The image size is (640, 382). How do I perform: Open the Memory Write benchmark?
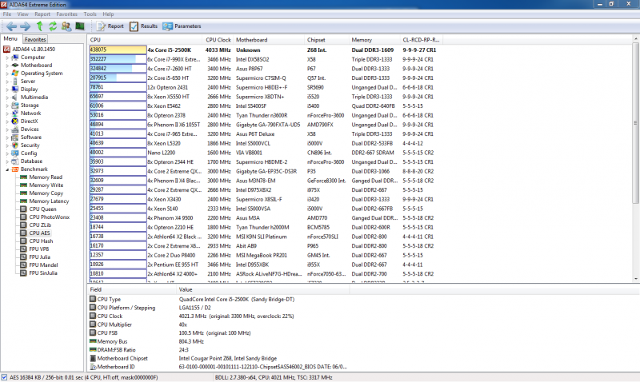coord(46,185)
